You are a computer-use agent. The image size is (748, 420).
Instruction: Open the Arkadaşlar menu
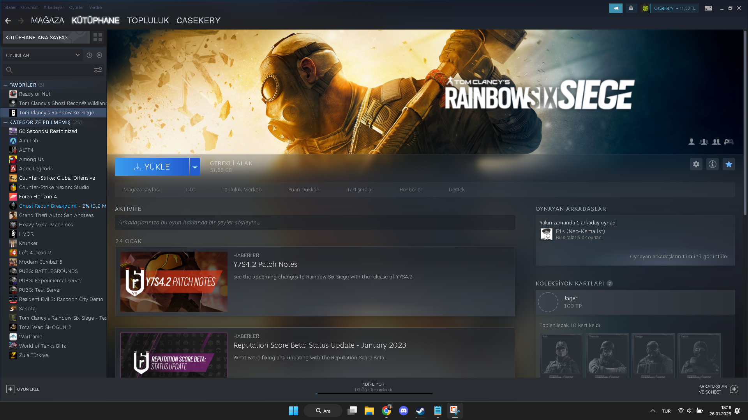coord(53,7)
